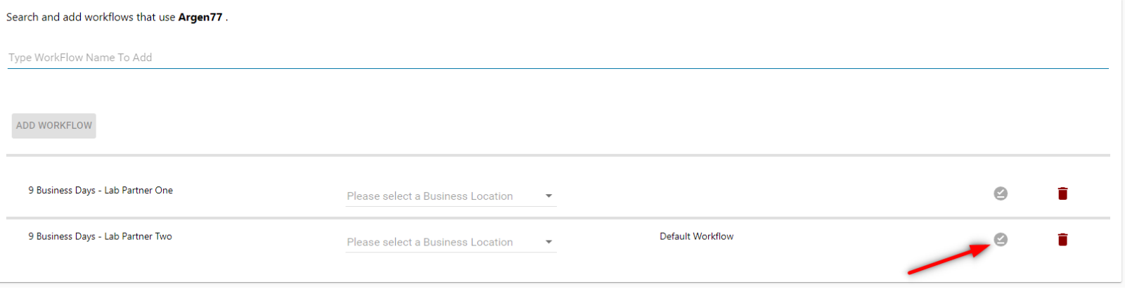Expand Lab Partner Two location dropdown arrow
This screenshot has height=294, width=1125.
548,242
